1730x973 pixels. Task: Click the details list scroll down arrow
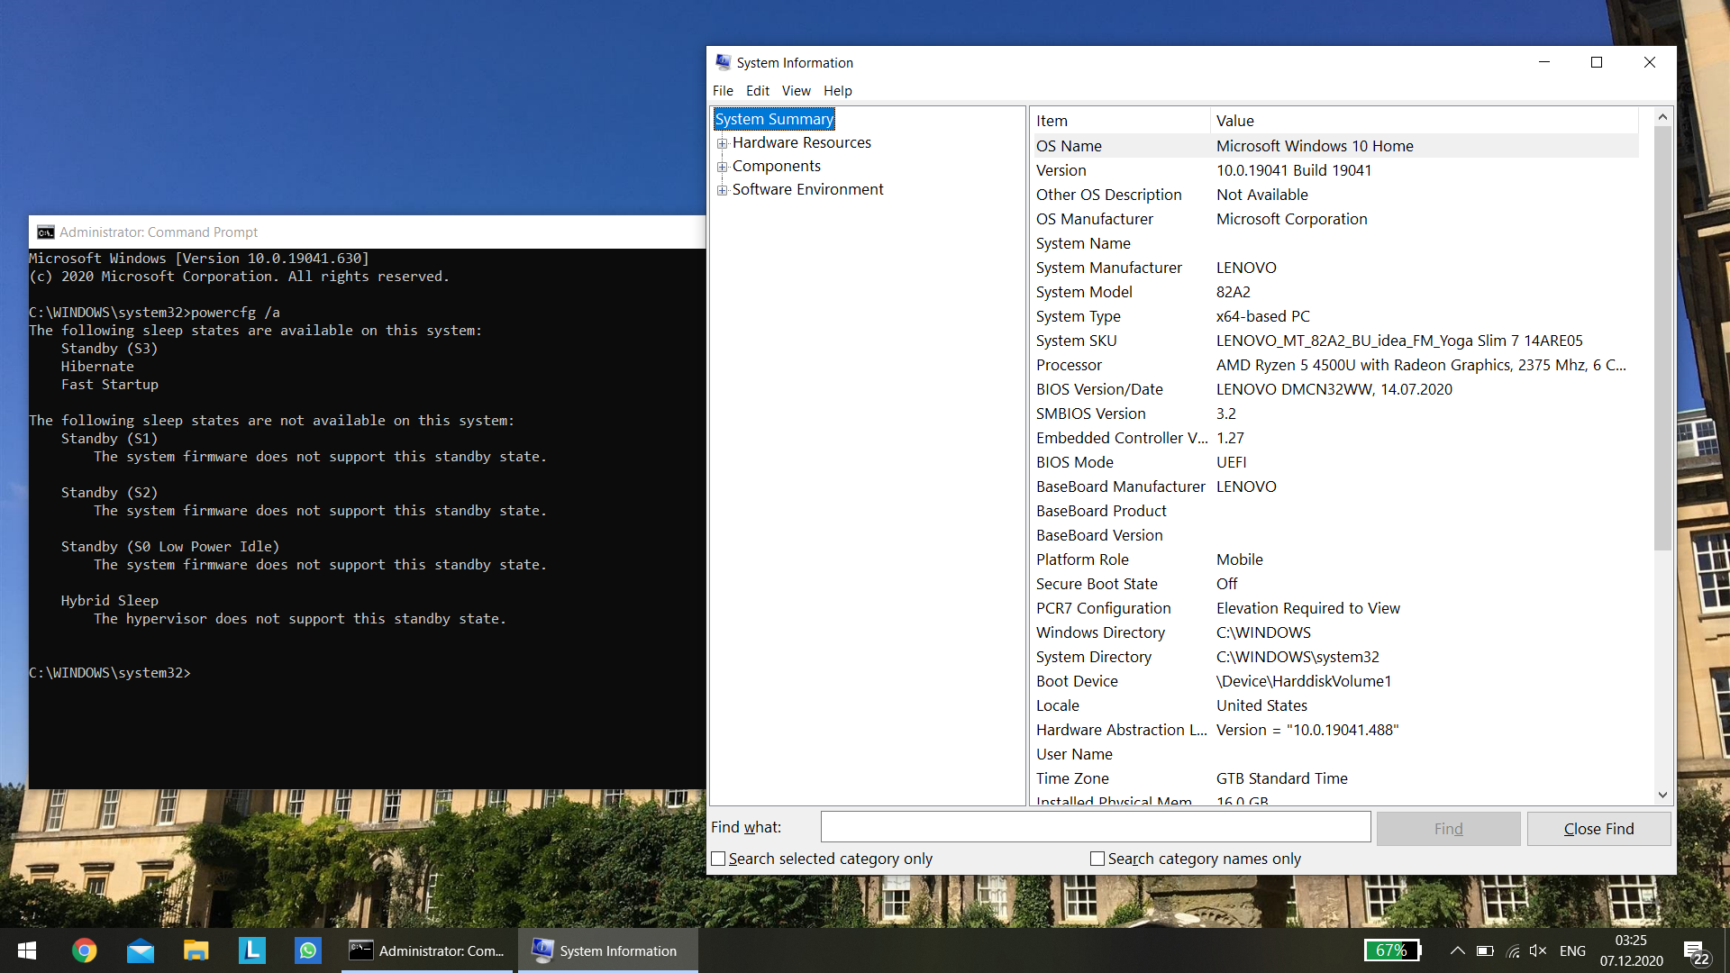coord(1662,795)
